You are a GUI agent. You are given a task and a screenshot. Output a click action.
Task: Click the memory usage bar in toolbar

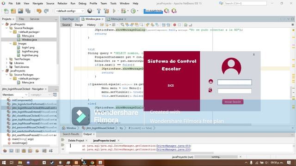pos(153,11)
